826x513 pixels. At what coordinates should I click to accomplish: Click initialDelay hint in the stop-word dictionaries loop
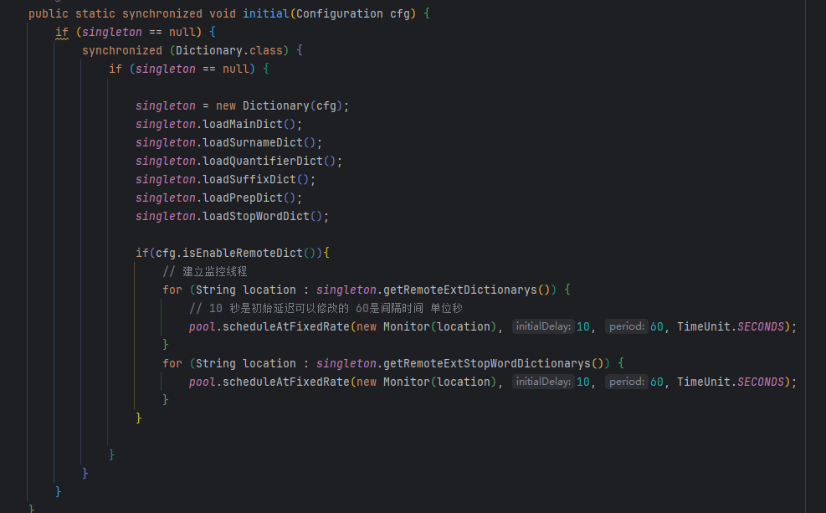pos(542,382)
